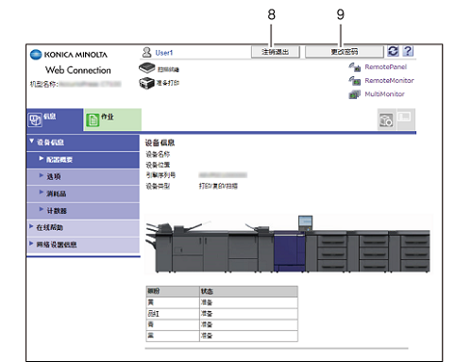Expand the 在线帮助 menu section

pos(83,227)
